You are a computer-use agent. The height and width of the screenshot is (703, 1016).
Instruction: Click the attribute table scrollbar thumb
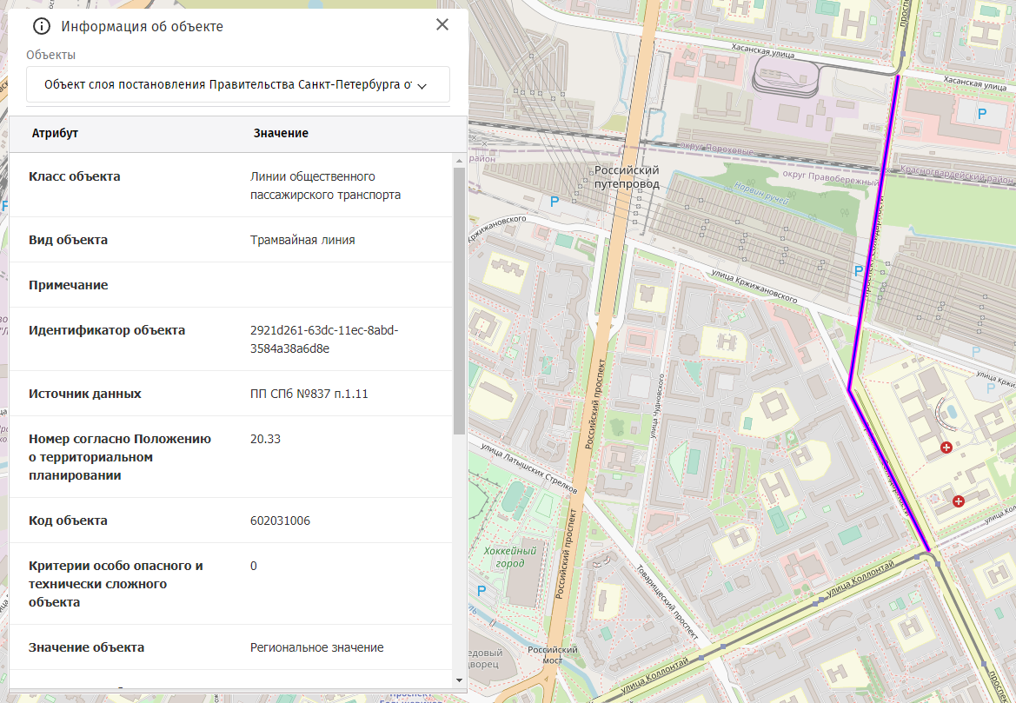pos(460,300)
